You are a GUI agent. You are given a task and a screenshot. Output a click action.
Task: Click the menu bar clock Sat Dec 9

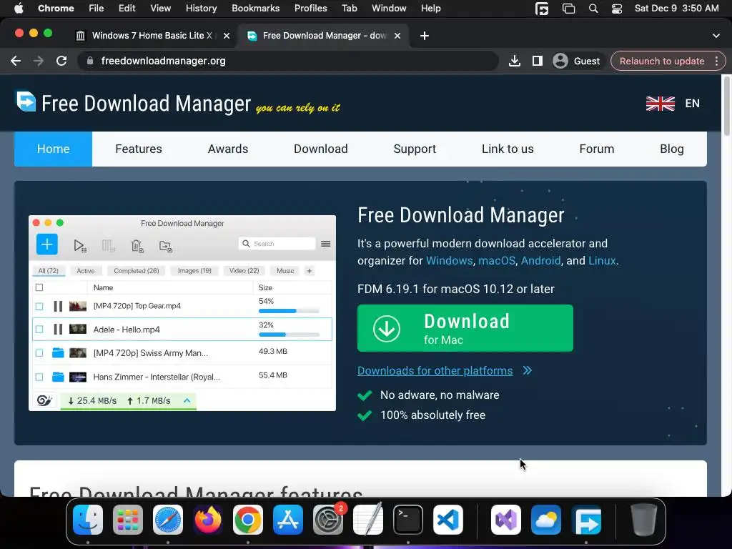pyautogui.click(x=676, y=9)
